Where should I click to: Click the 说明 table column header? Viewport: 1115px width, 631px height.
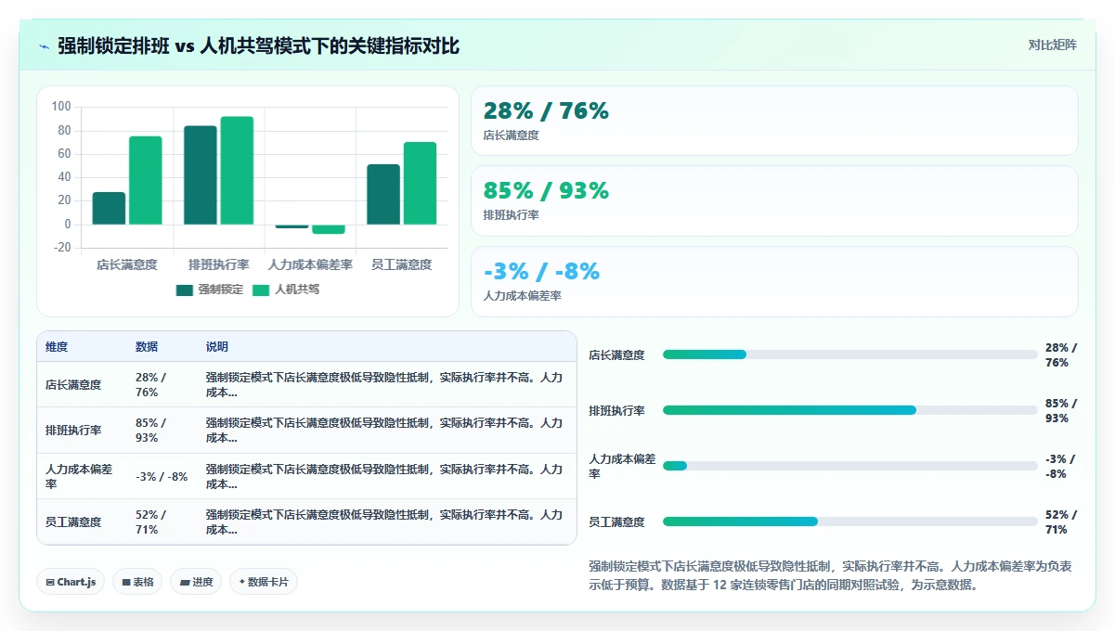pos(217,347)
